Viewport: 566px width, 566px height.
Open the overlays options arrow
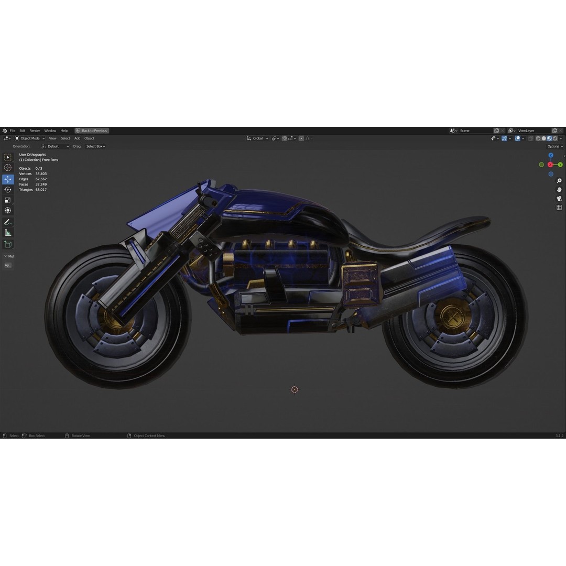(x=523, y=138)
